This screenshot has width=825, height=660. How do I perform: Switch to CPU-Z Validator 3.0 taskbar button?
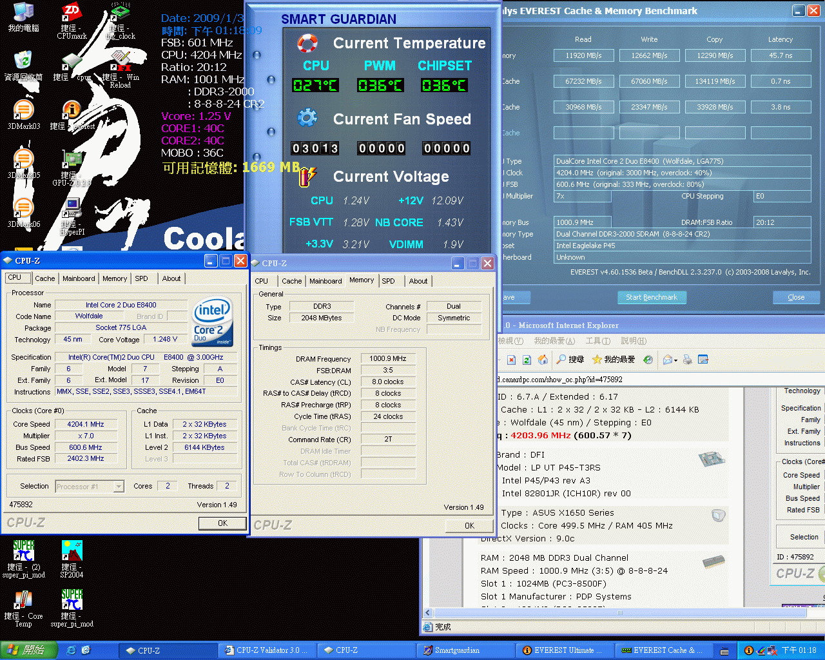tap(268, 650)
